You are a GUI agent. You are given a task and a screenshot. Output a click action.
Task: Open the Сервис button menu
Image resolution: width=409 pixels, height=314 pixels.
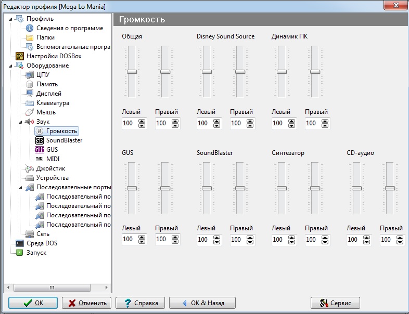click(x=335, y=303)
